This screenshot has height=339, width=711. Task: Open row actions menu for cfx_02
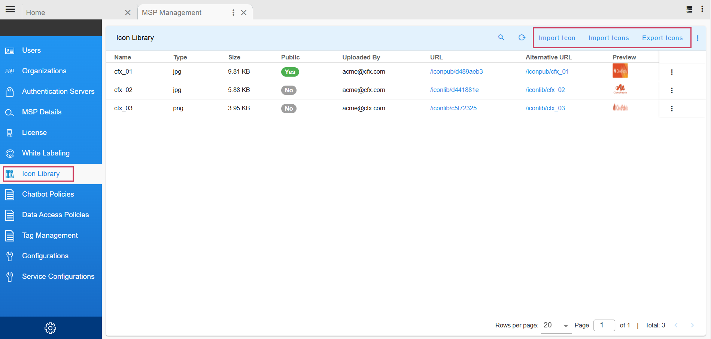point(672,90)
